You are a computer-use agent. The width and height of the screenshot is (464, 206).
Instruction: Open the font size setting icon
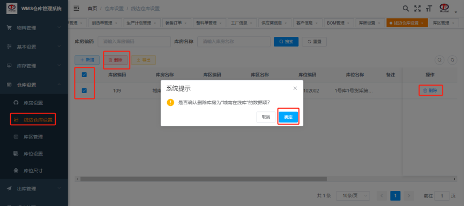tap(429, 9)
